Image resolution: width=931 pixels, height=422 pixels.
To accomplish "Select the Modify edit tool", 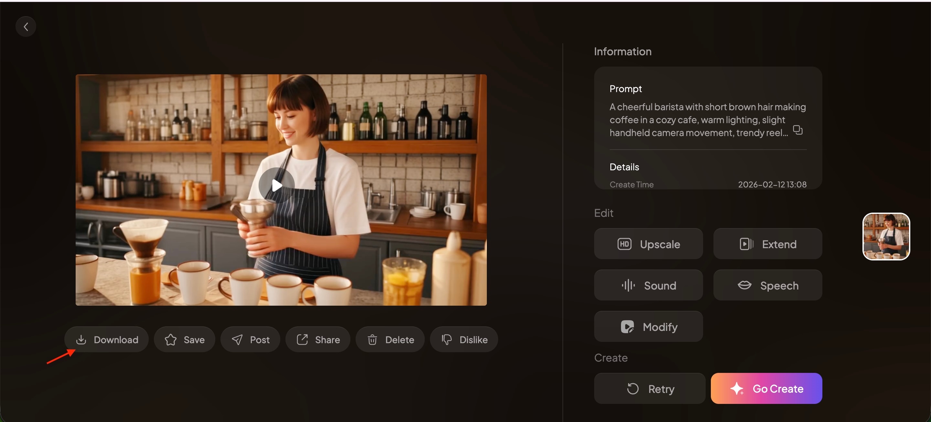I will tap(648, 326).
